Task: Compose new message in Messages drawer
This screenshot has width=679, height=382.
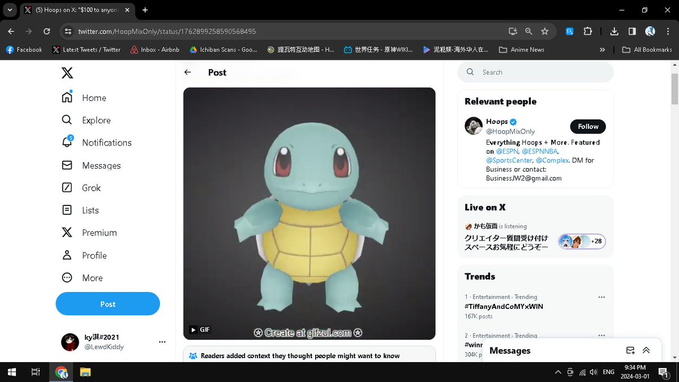Action: [x=630, y=351]
